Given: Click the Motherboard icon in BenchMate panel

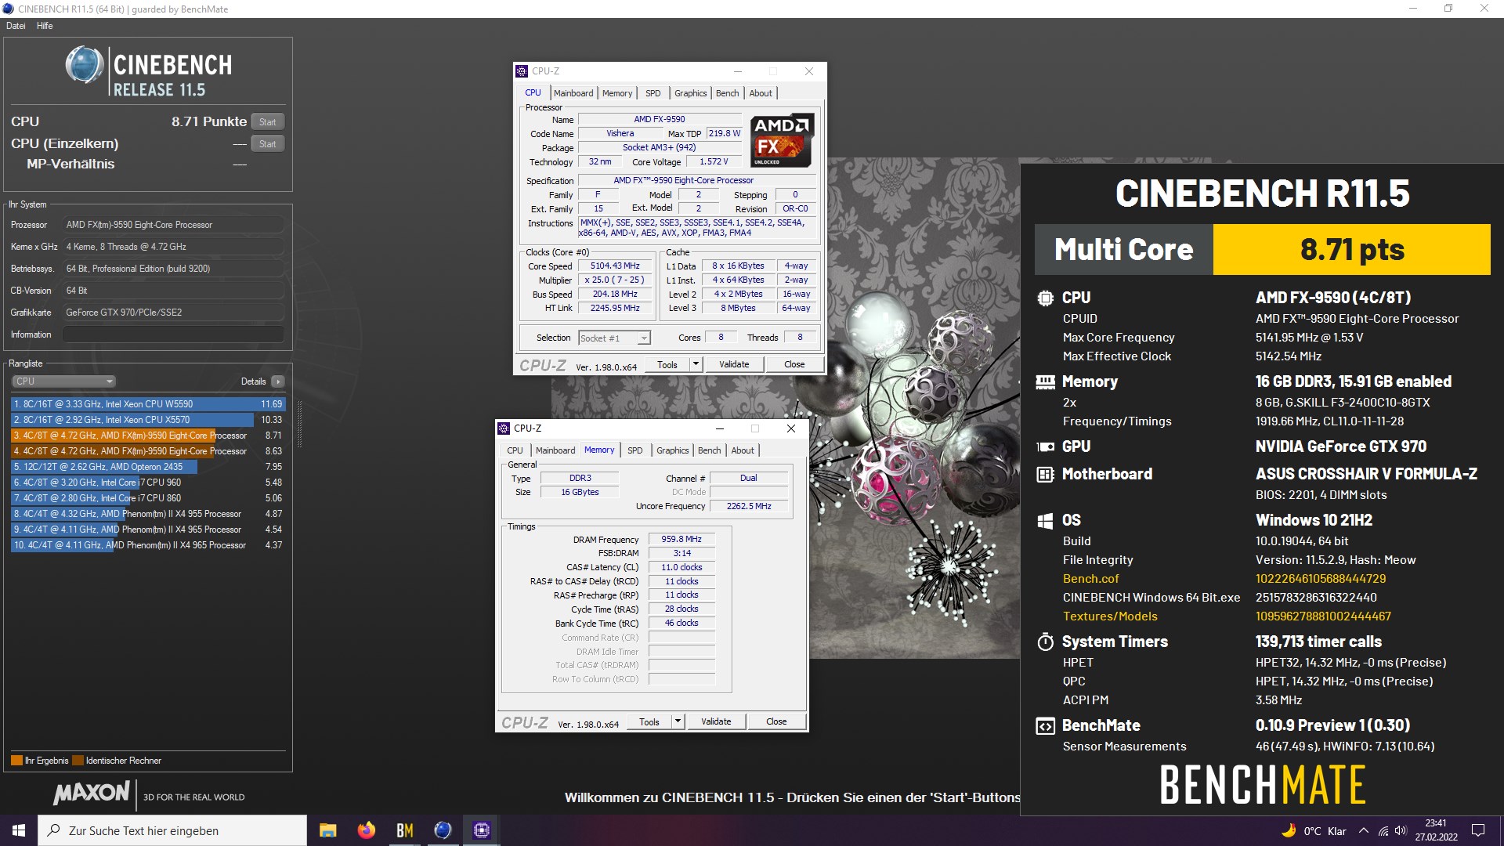Looking at the screenshot, I should point(1045,475).
